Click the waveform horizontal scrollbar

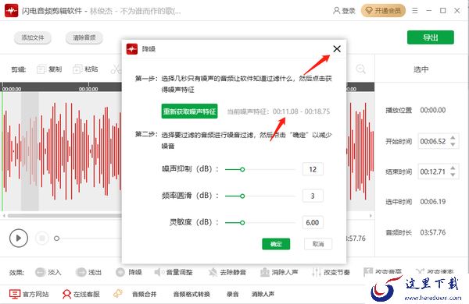click(65, 215)
